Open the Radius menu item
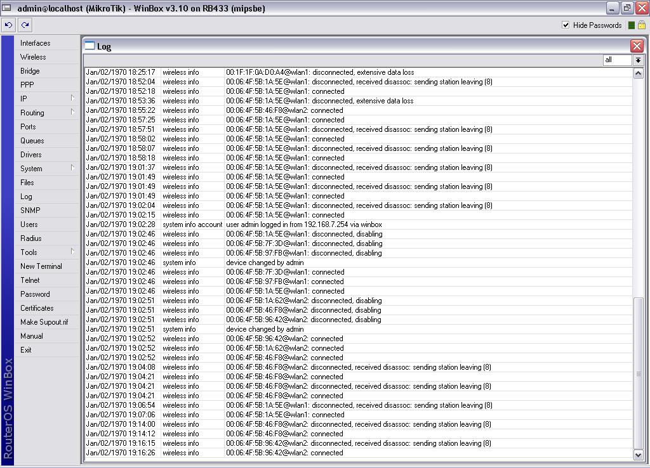 coord(47,238)
